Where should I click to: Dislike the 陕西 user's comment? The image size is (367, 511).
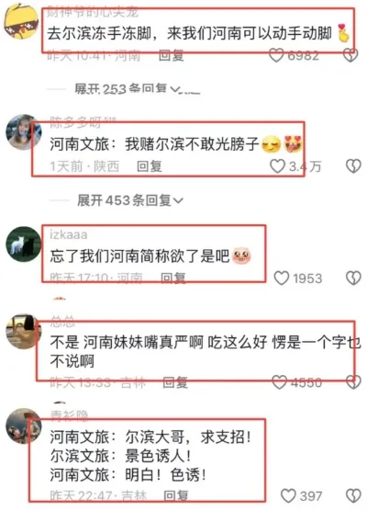pos(353,166)
